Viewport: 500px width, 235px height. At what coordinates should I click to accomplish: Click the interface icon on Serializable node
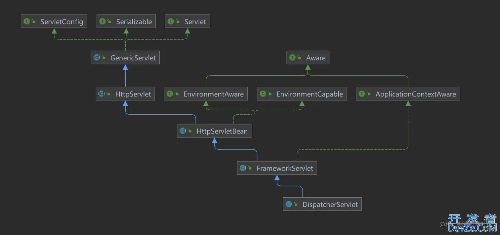pyautogui.click(x=103, y=21)
